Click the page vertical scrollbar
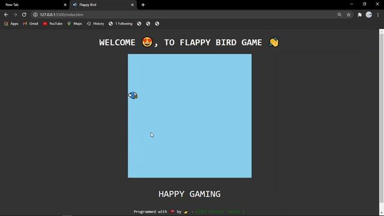This screenshot has width=384, height=216. pyautogui.click(x=382, y=118)
